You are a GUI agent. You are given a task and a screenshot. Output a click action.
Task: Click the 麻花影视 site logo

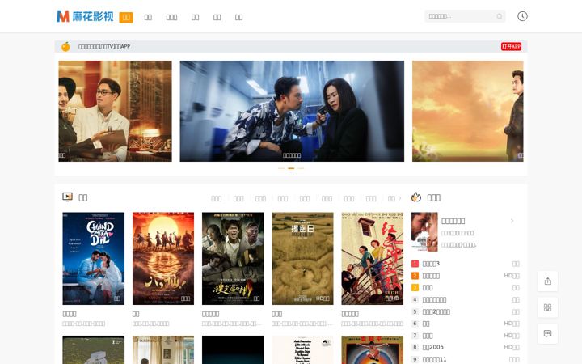pyautogui.click(x=85, y=16)
